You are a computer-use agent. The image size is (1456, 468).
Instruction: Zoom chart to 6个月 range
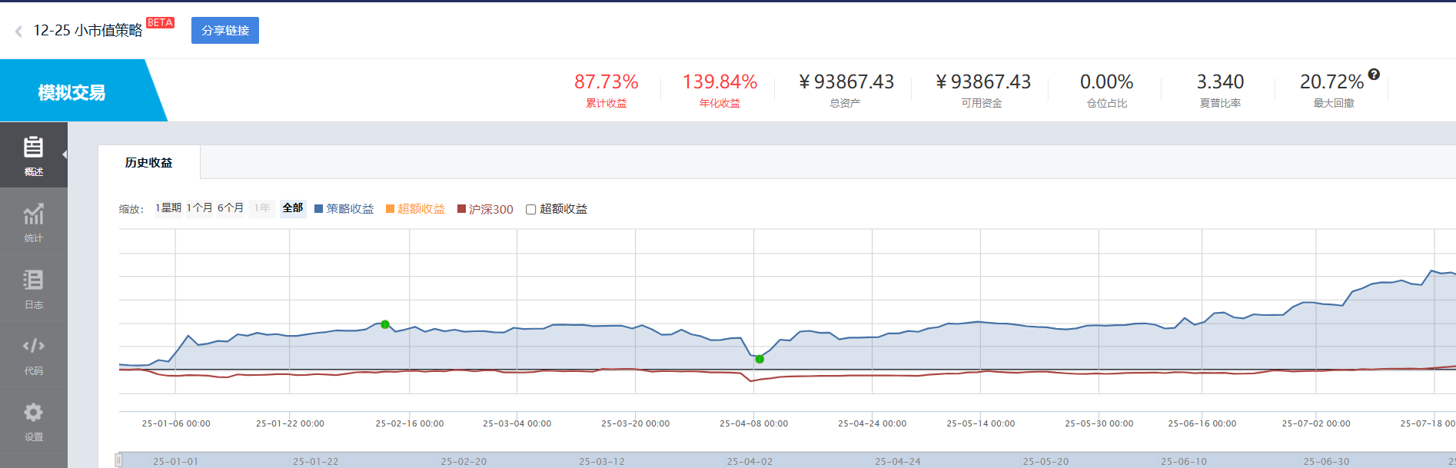coord(231,208)
